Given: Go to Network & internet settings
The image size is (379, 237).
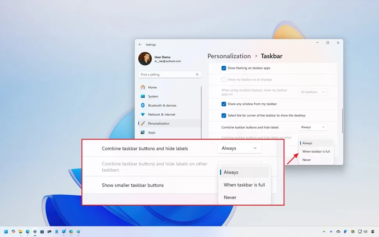Looking at the screenshot, I should (161, 115).
